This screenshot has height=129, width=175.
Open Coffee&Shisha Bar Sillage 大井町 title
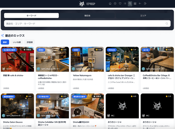157,77
